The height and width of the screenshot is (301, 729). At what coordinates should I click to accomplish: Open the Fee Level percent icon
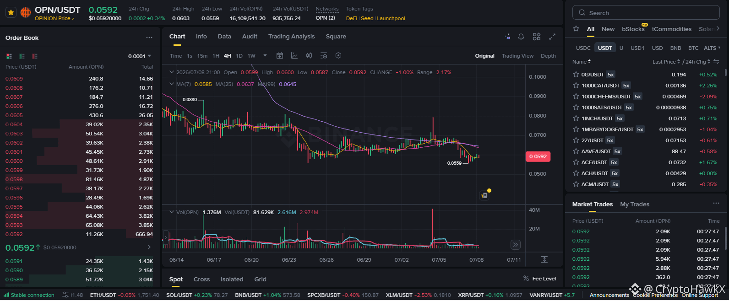click(526, 279)
